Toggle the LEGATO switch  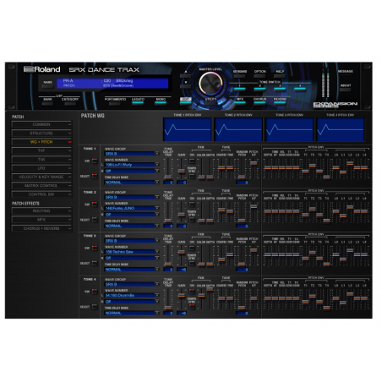[x=138, y=103]
